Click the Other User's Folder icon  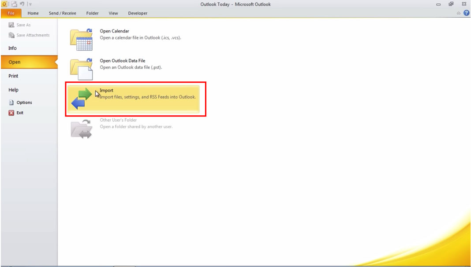[x=82, y=128]
